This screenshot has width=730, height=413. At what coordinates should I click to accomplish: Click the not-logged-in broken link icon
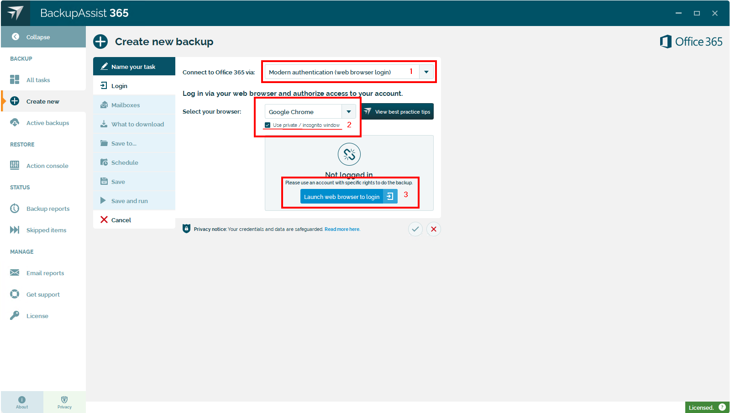pos(349,154)
